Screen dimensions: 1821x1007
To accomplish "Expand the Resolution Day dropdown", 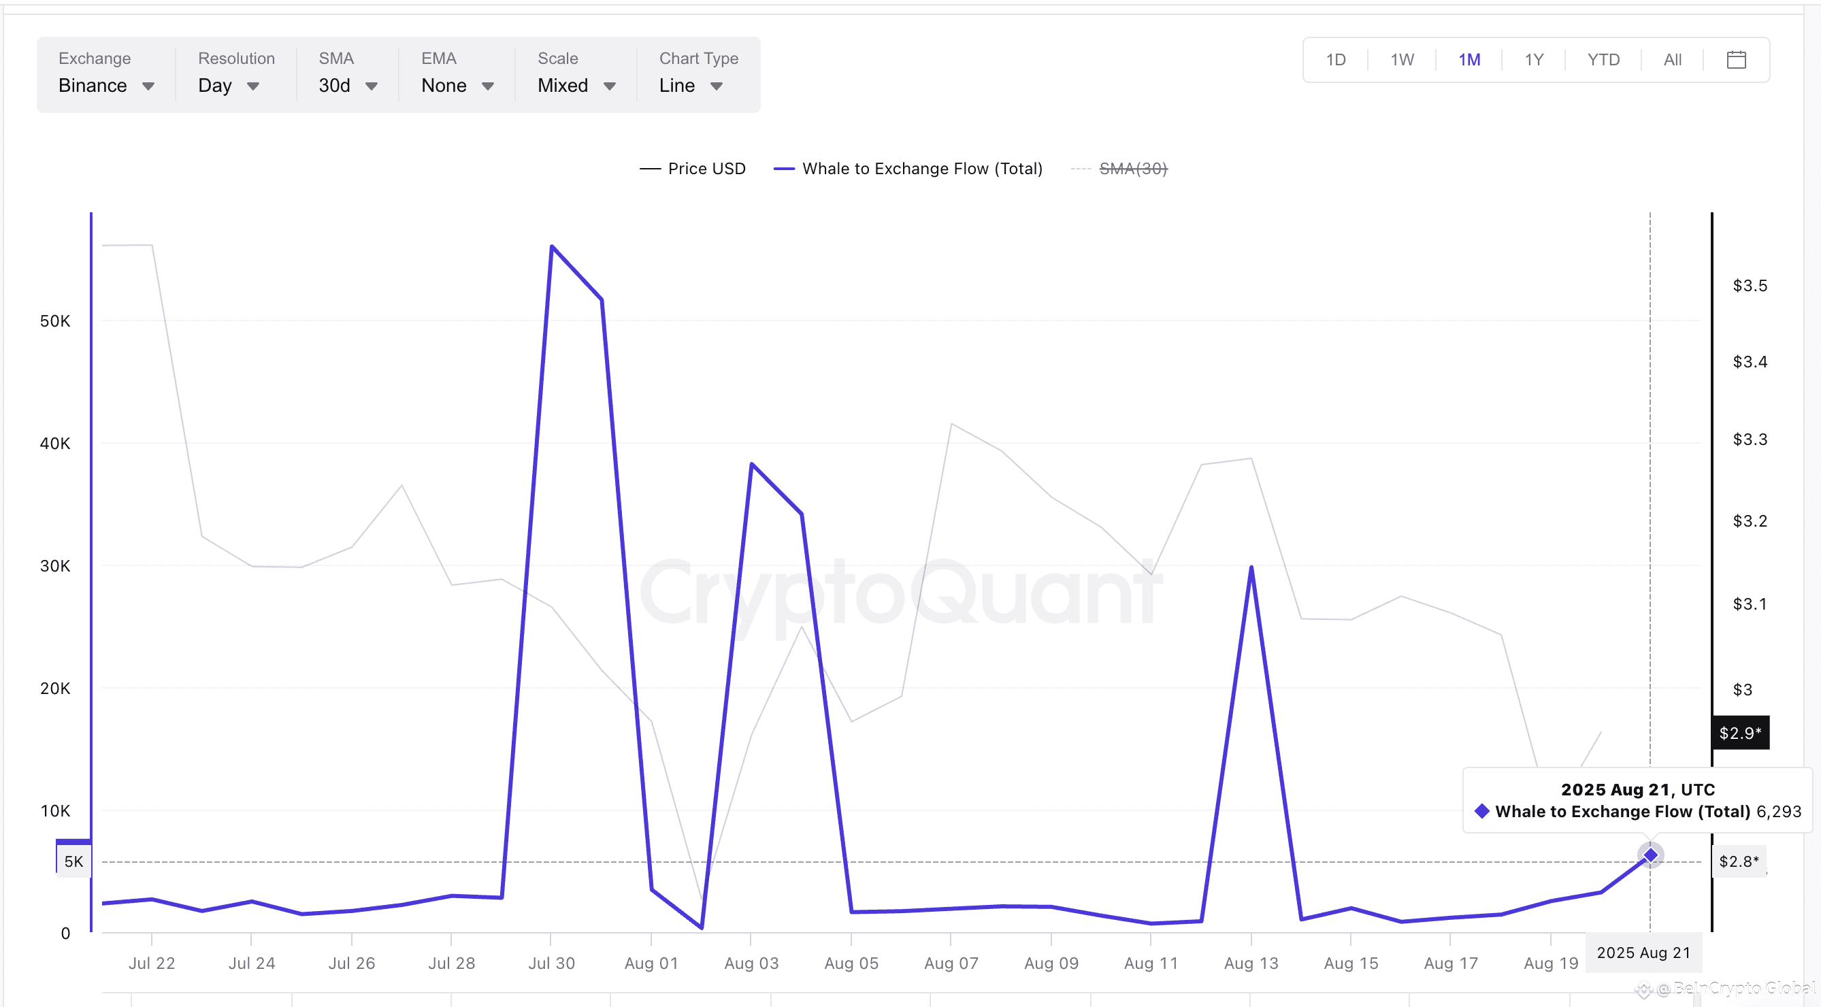I will pyautogui.click(x=229, y=86).
